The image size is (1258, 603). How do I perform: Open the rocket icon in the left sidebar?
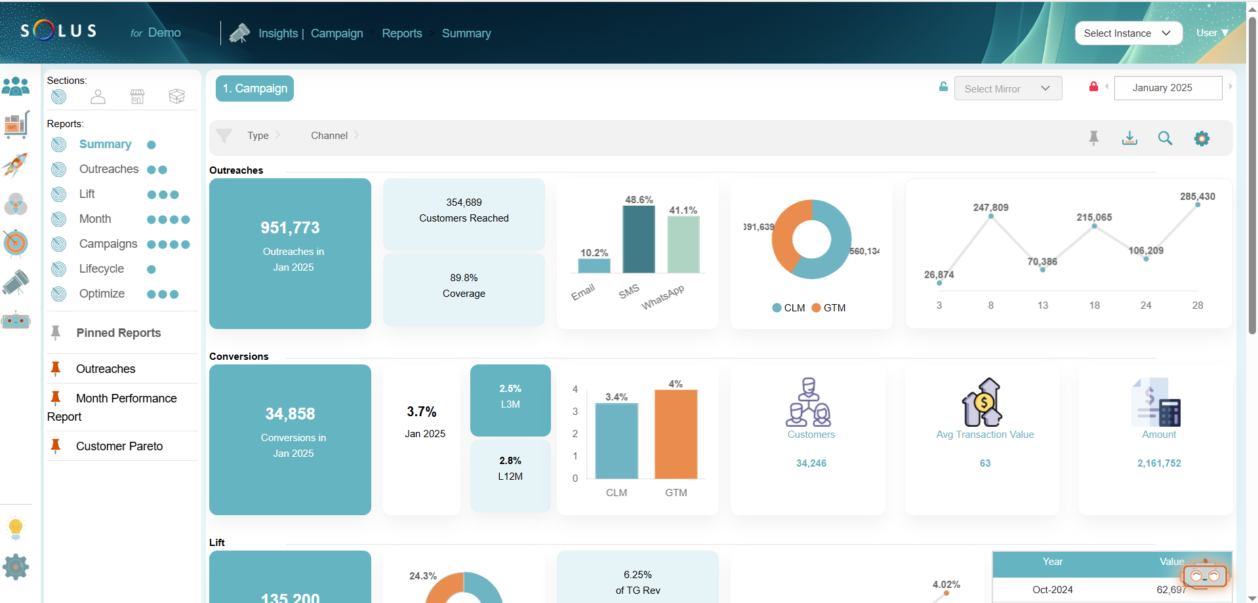(x=16, y=165)
